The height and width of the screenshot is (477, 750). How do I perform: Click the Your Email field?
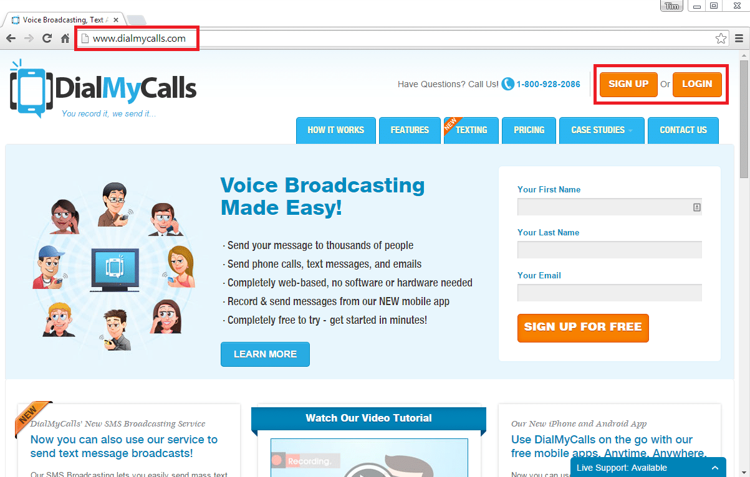[610, 293]
